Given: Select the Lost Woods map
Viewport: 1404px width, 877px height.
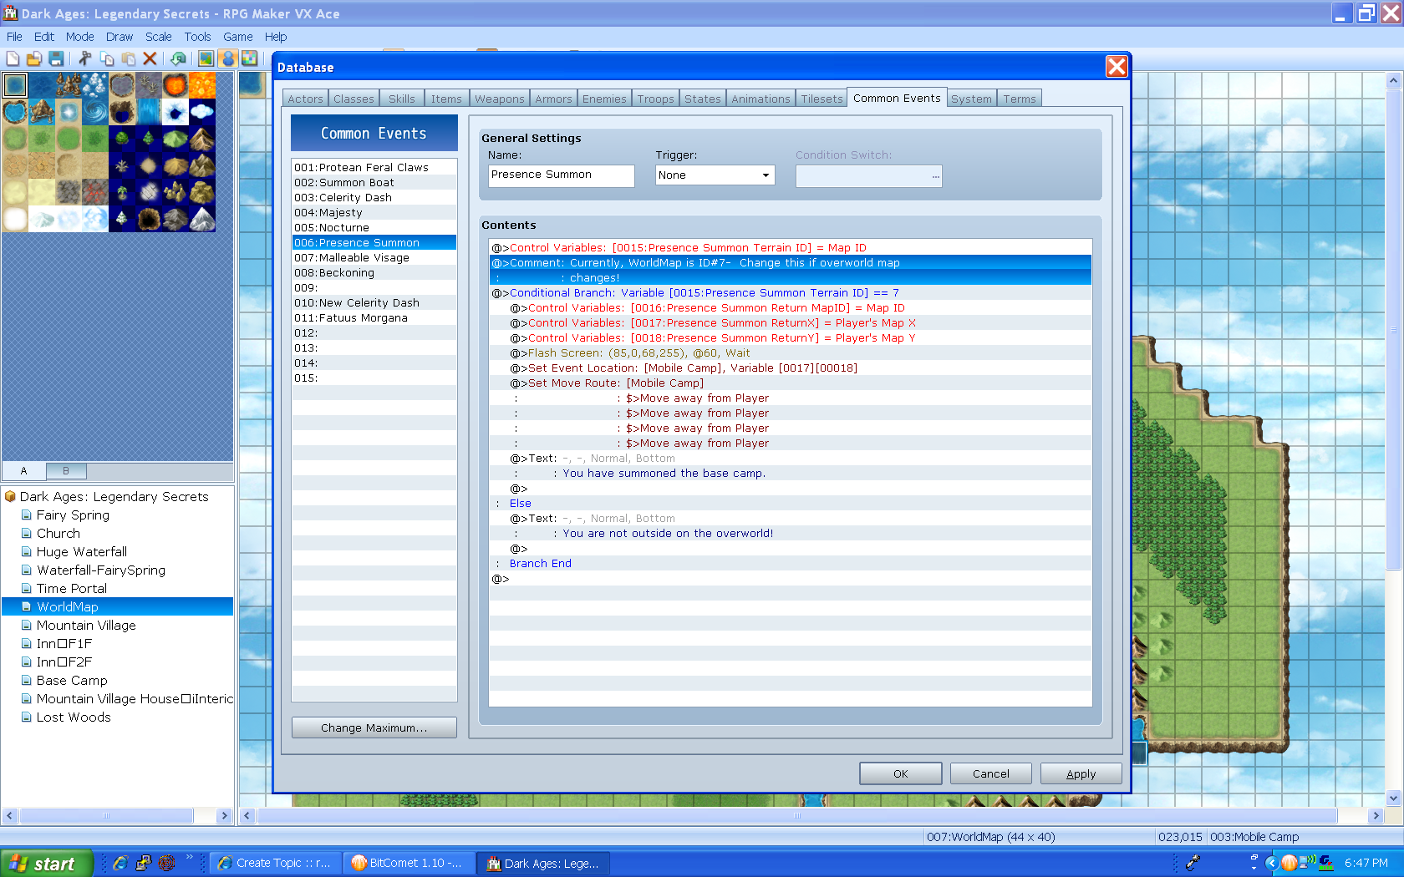Looking at the screenshot, I should point(74,717).
